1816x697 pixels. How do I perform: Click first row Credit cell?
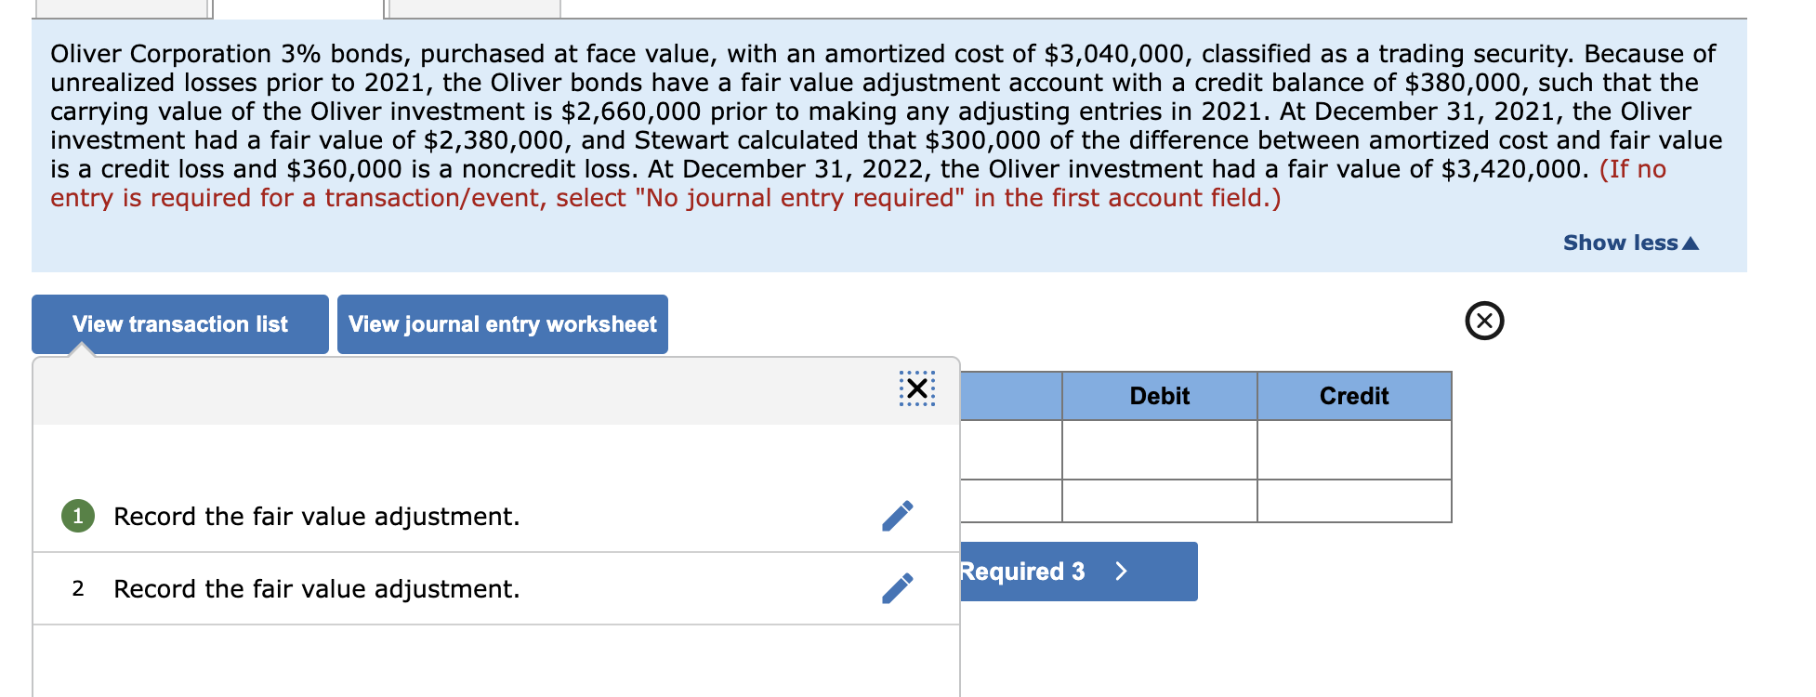[1354, 450]
